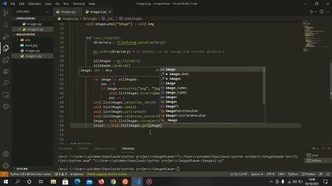332x186 pixels.
Task: Select the cmd terminal instance
Action: 315,155
